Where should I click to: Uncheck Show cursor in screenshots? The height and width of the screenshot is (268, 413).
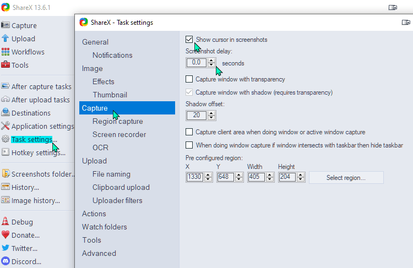pos(189,40)
